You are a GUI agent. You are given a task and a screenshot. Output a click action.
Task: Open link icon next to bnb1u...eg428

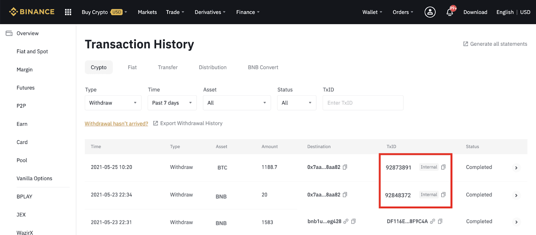coord(346,221)
